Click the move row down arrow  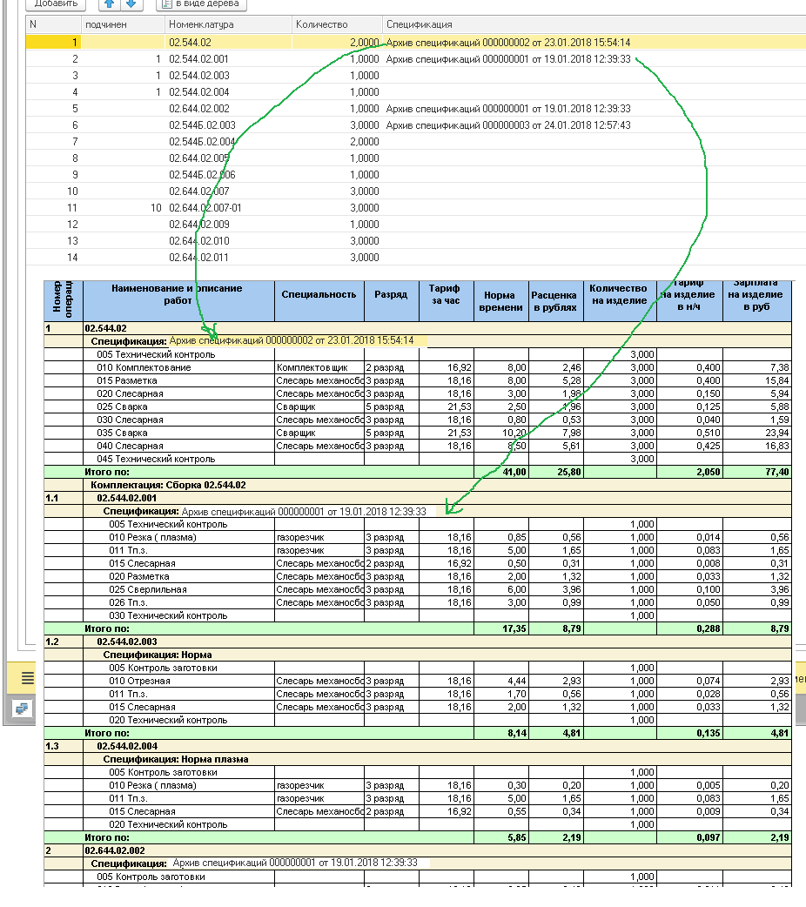pyautogui.click(x=130, y=3)
